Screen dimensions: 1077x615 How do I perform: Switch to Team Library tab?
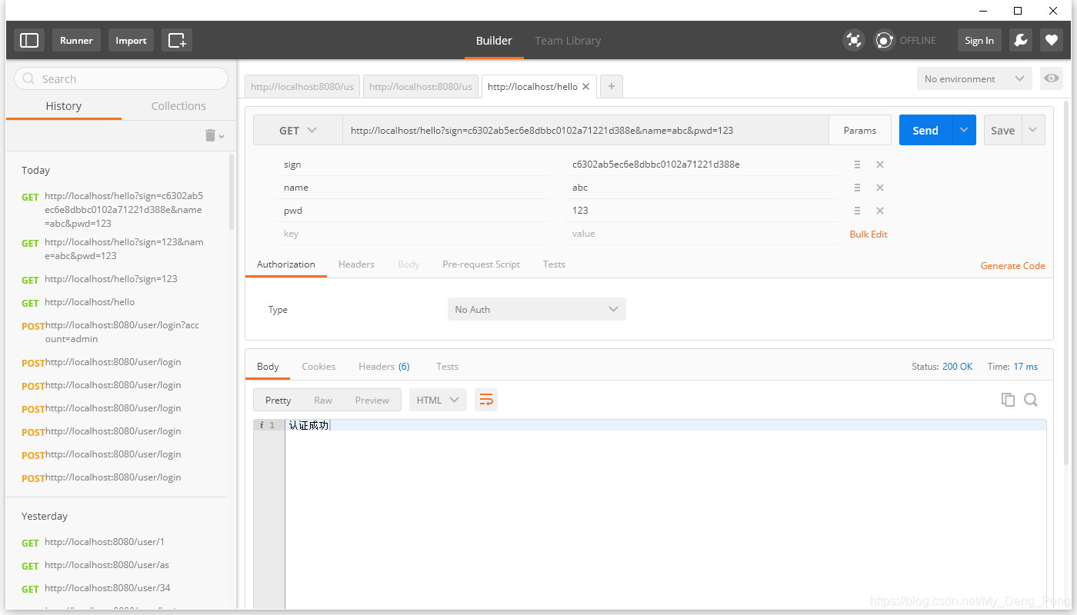pyautogui.click(x=568, y=41)
